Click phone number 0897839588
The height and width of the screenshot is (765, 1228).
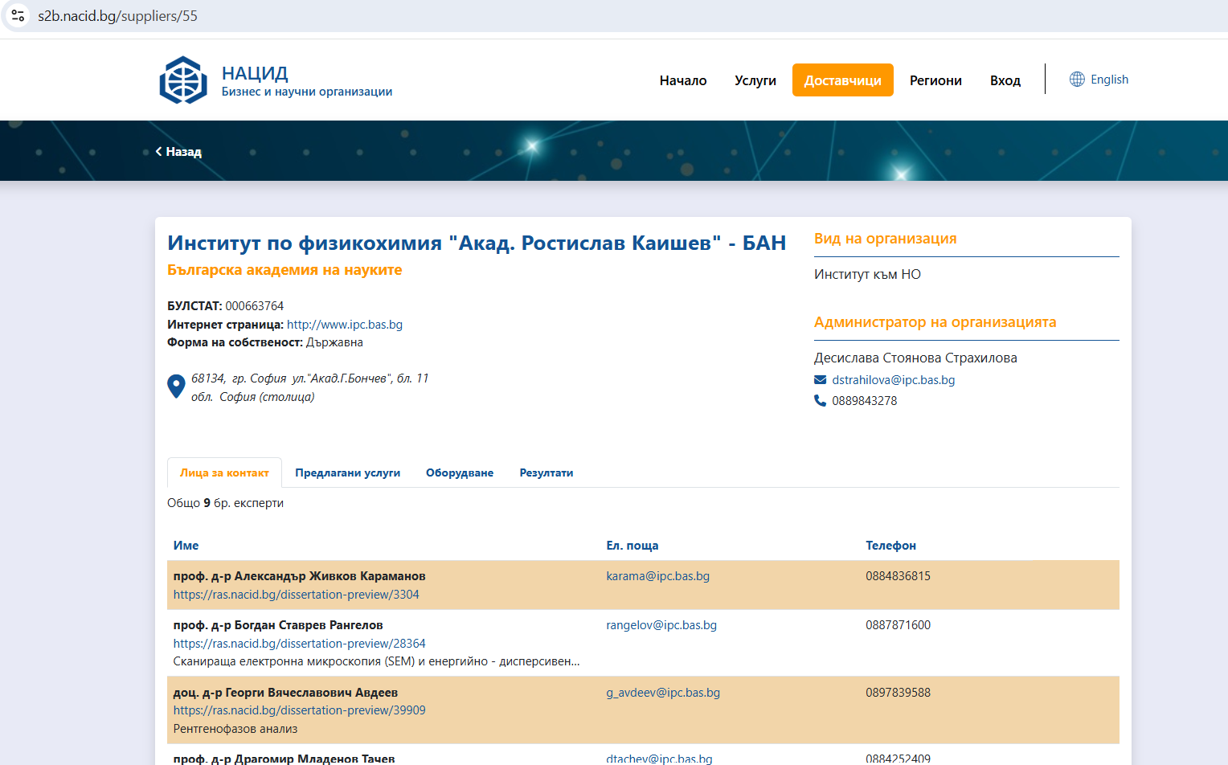(898, 693)
